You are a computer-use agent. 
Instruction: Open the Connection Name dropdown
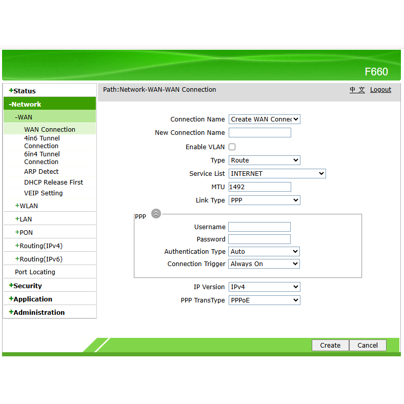point(264,119)
